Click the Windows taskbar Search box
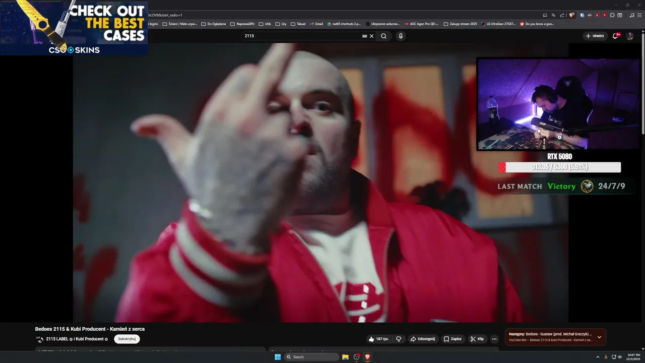Viewport: 645px width, 363px height. pos(311,357)
